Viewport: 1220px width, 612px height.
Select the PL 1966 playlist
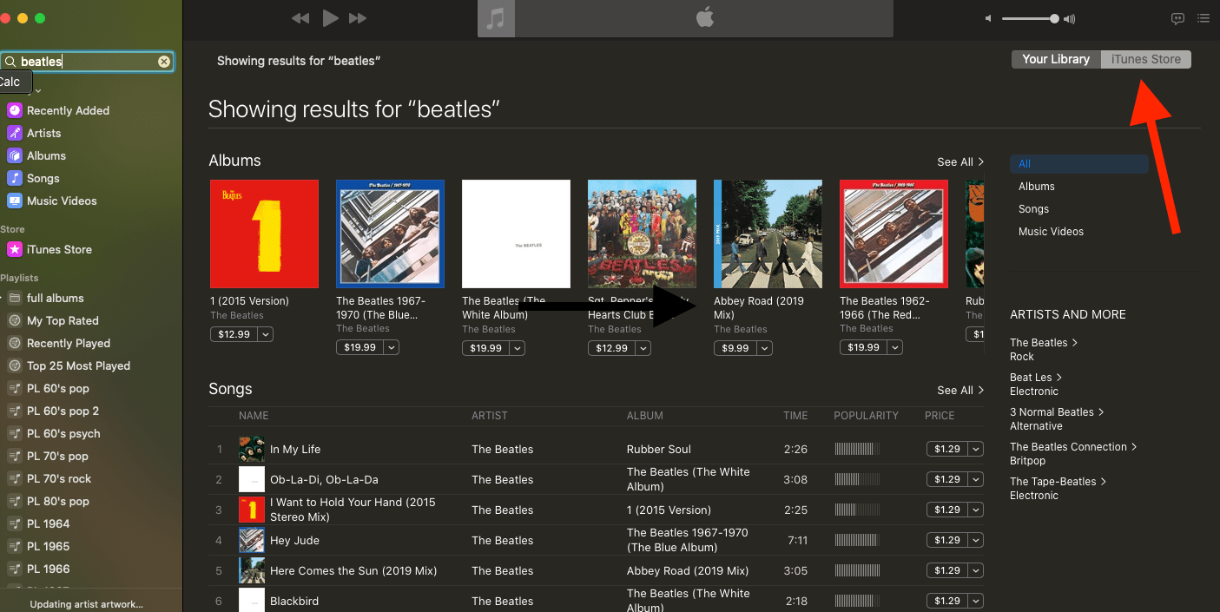(x=48, y=569)
